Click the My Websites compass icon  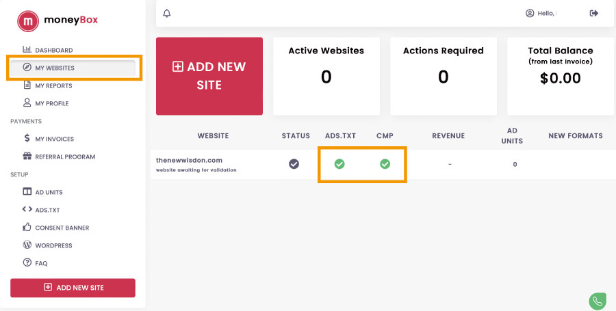pos(27,67)
